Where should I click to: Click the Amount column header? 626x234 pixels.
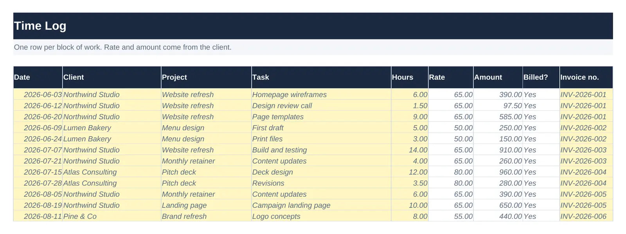[x=498, y=77]
